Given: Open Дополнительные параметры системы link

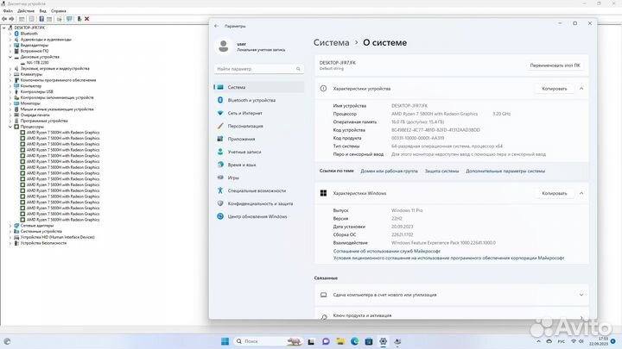Looking at the screenshot, I should tap(505, 171).
